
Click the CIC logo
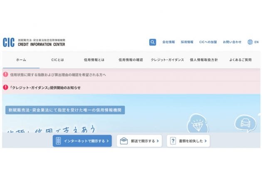(8, 42)
